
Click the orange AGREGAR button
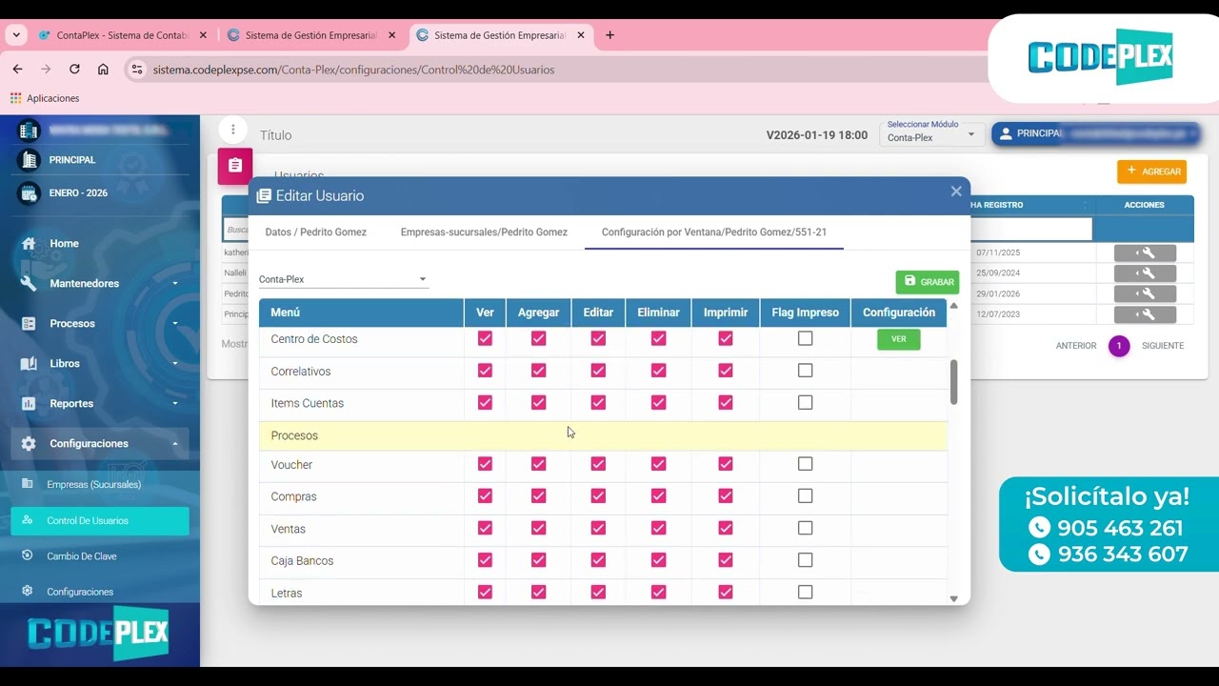[1151, 171]
